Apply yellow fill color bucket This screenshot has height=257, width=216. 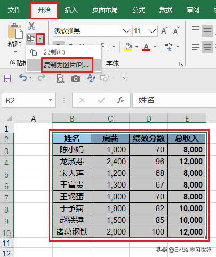(128, 47)
